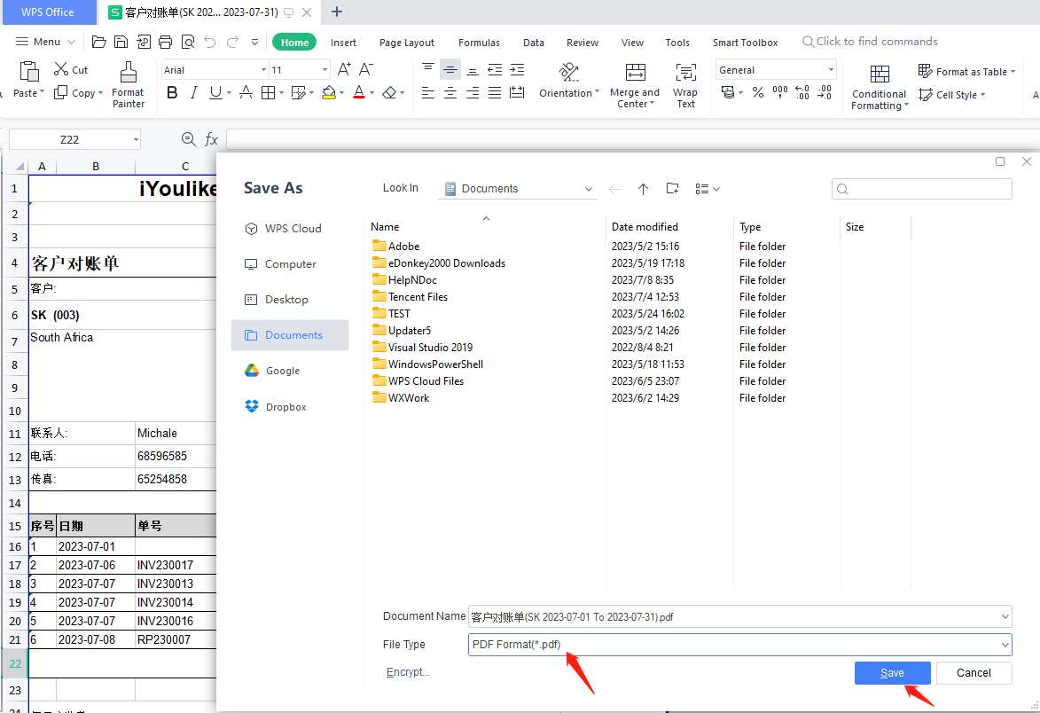
Task: Switch to the Page Layout tab
Action: (x=407, y=43)
